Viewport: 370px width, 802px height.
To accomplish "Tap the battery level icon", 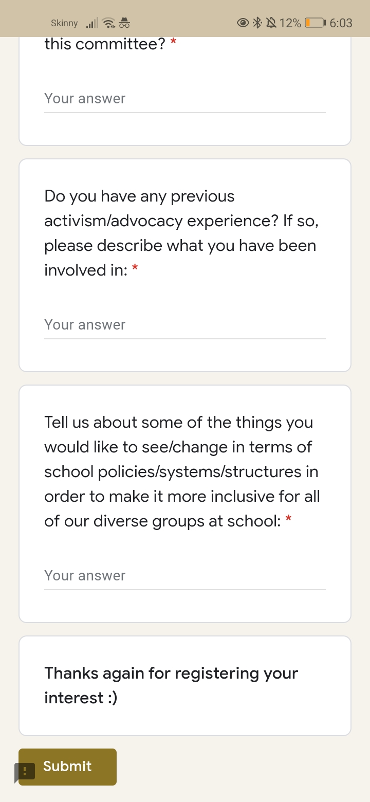I will [314, 23].
